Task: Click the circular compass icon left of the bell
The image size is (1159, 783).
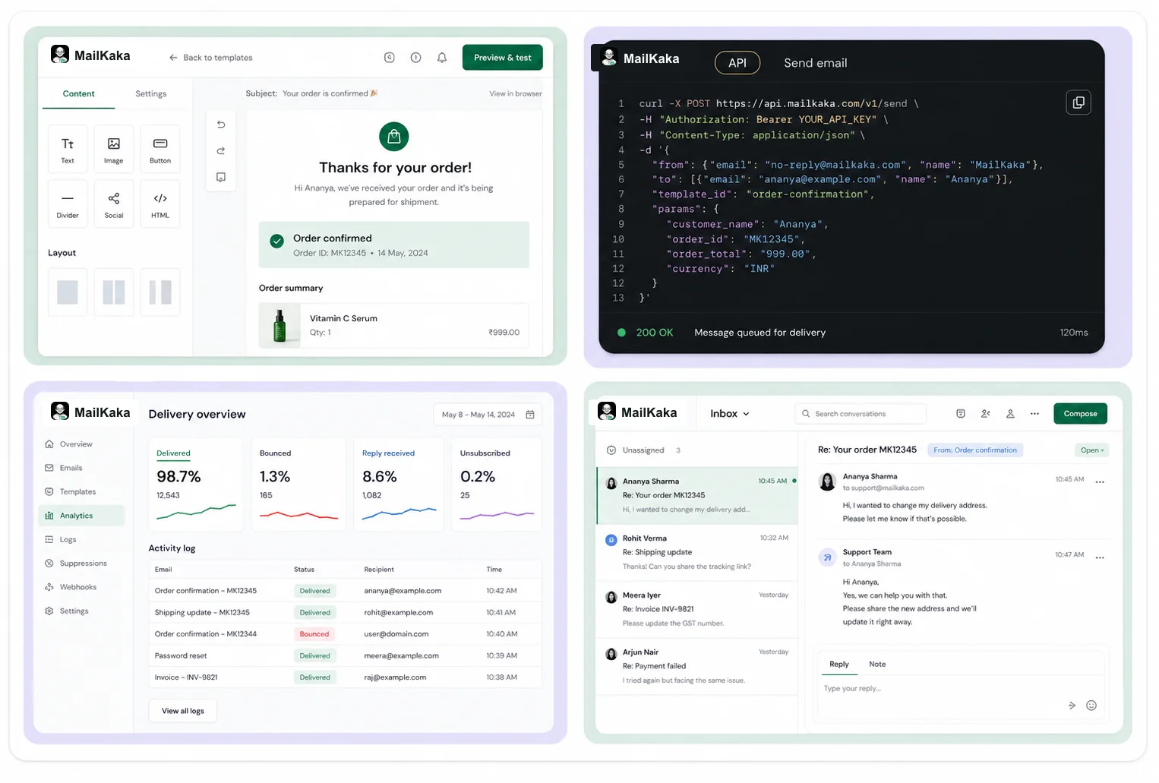Action: click(415, 58)
